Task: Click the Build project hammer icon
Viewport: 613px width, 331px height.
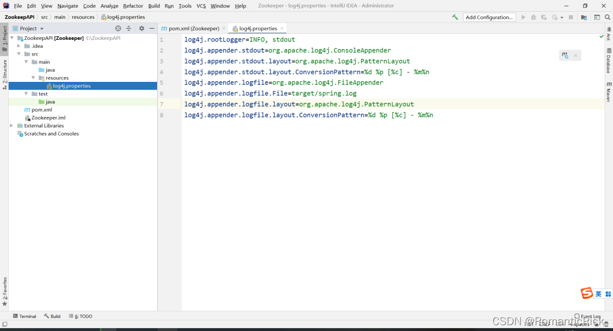Action: [x=455, y=17]
